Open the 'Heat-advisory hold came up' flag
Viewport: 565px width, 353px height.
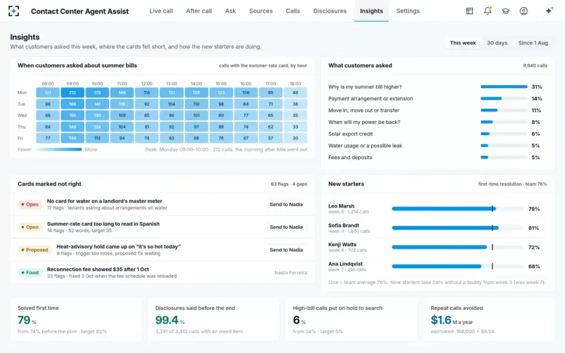[x=119, y=247]
